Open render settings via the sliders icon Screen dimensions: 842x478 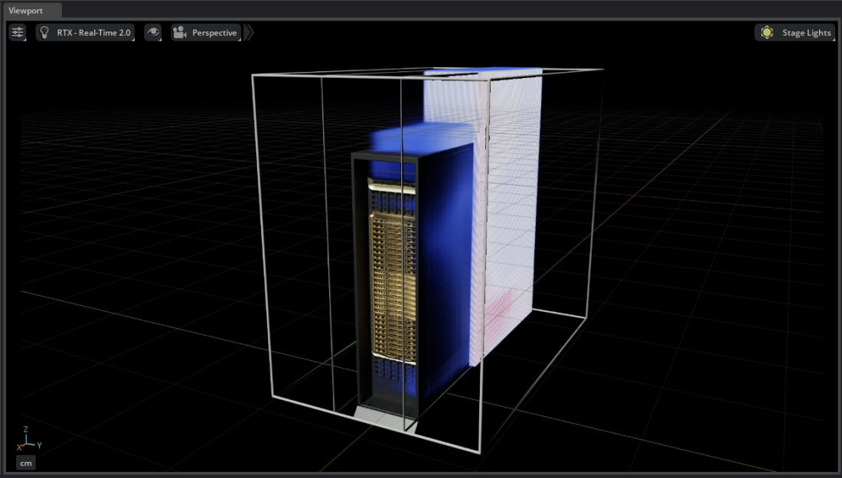click(16, 32)
